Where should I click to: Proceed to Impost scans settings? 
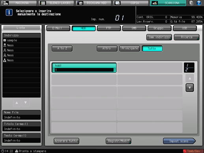(179, 141)
